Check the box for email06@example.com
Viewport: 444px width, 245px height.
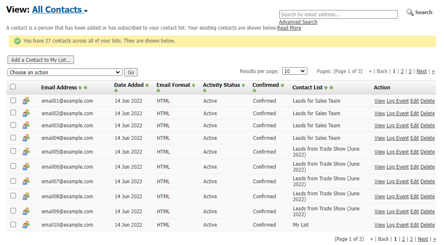[13, 166]
